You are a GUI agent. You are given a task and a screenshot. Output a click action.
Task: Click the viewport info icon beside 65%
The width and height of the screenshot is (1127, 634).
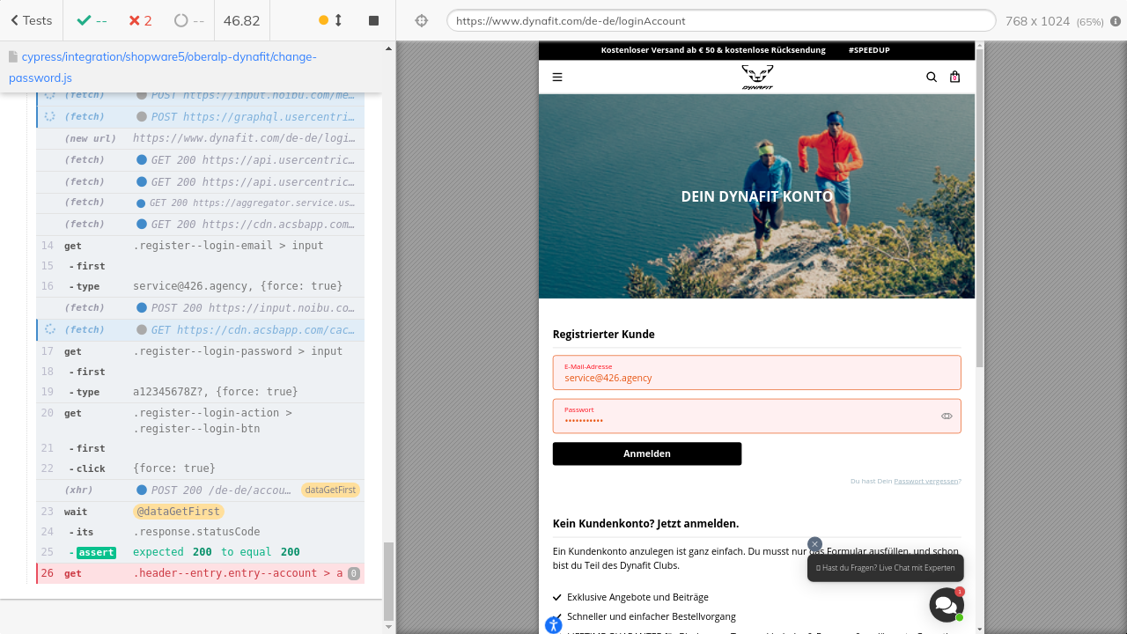[x=1116, y=21]
